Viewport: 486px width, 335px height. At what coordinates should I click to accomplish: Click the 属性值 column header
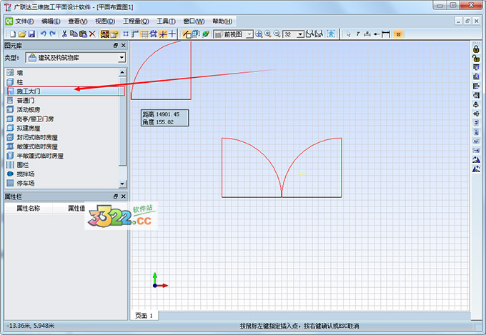coord(76,208)
